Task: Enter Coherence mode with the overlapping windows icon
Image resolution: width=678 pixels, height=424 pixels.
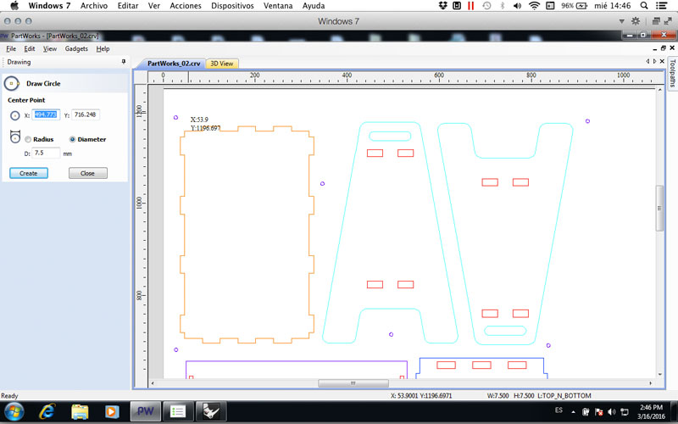Action: (x=656, y=20)
